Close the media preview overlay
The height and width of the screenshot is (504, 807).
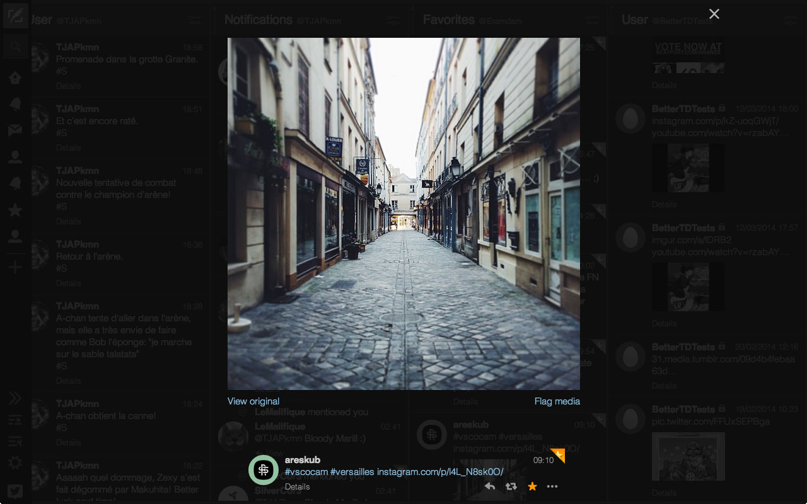(714, 14)
